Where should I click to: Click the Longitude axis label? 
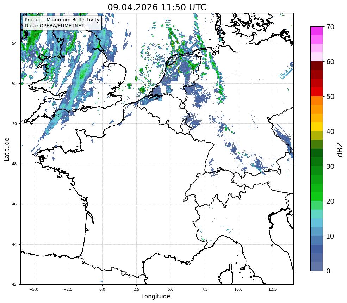pos(156,296)
